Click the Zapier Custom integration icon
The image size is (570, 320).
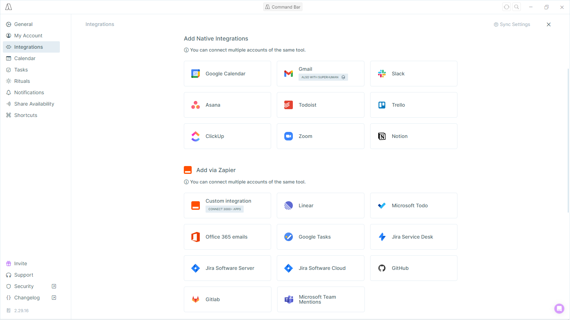(x=196, y=206)
